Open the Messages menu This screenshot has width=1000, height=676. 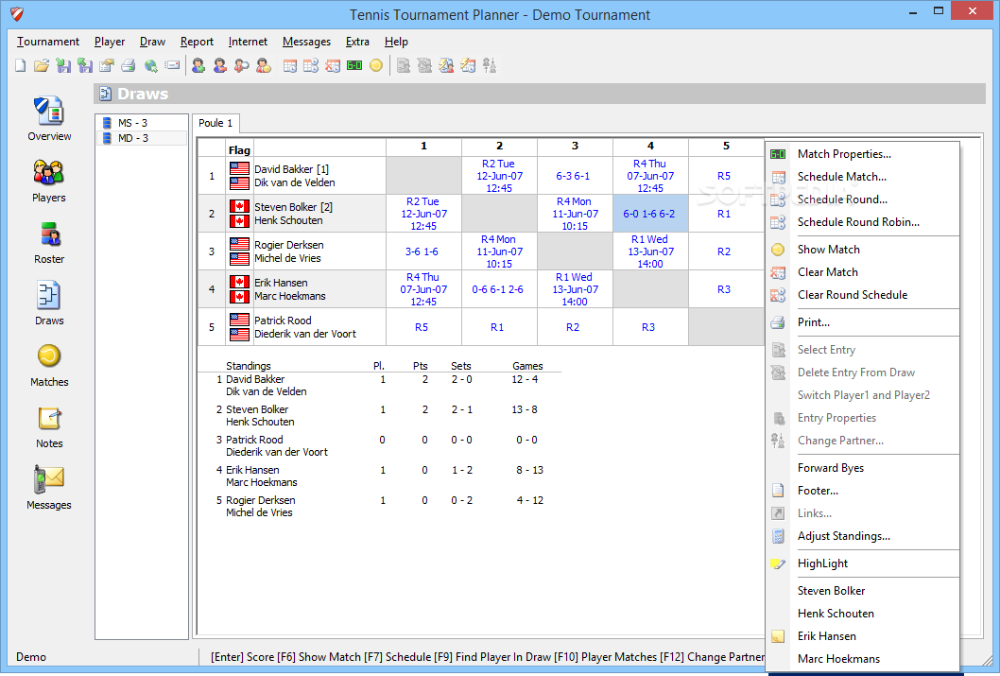tap(307, 42)
